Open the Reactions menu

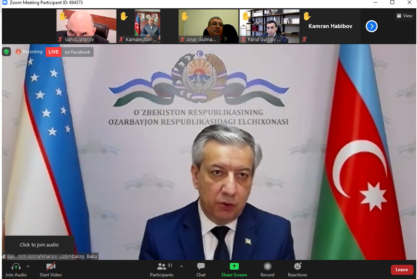[x=297, y=269]
